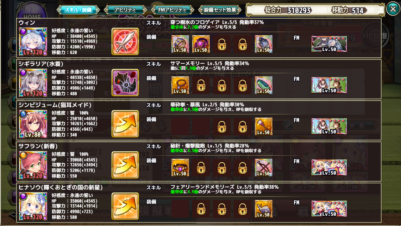Click シギラリア(水着)'s dark wing skill icon
Screen dimensions: 401x226
(x=125, y=83)
